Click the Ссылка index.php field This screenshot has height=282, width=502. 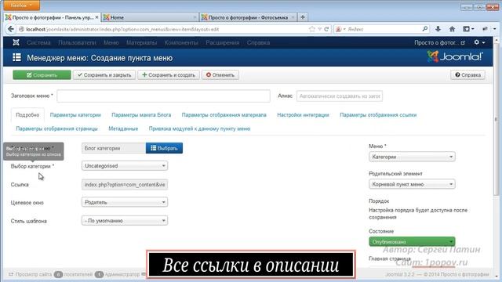[x=125, y=185]
